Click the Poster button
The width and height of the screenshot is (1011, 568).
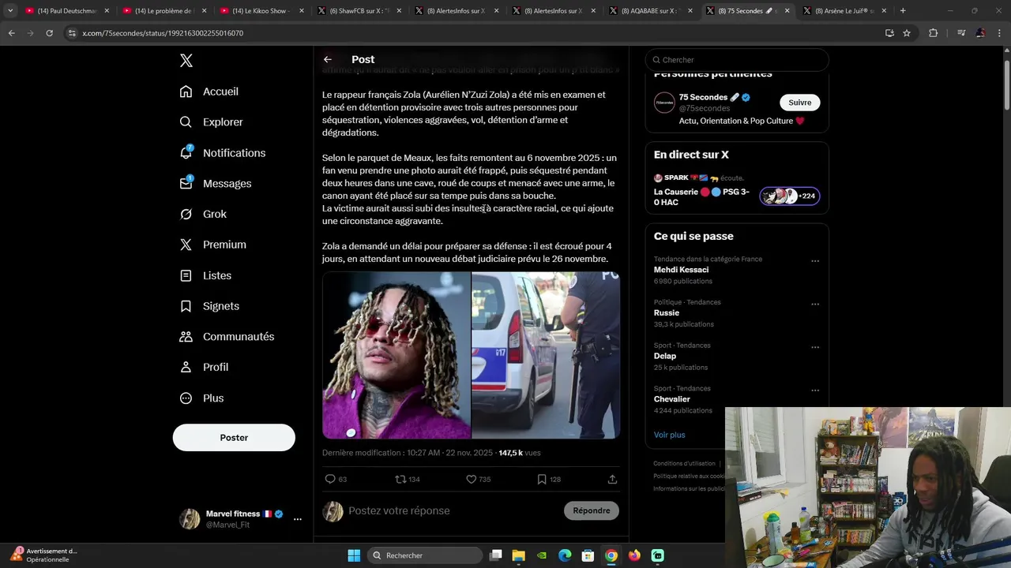234,438
